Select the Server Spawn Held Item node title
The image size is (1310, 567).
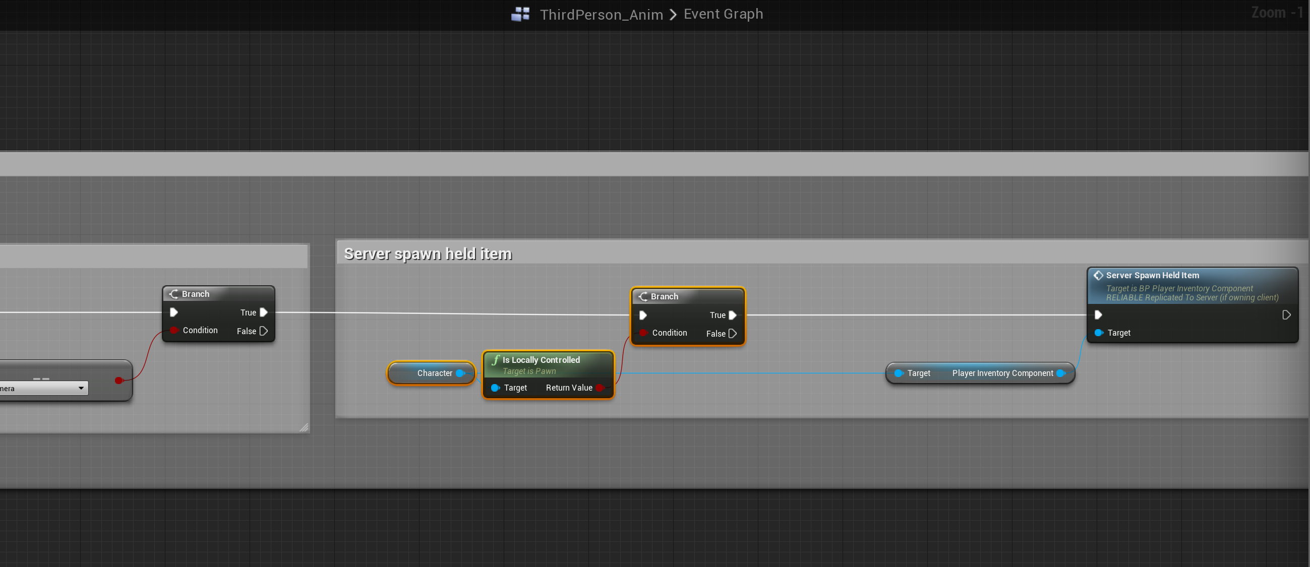tap(1152, 275)
